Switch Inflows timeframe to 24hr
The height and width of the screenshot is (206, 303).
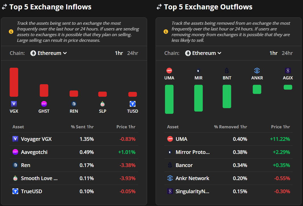[133, 53]
